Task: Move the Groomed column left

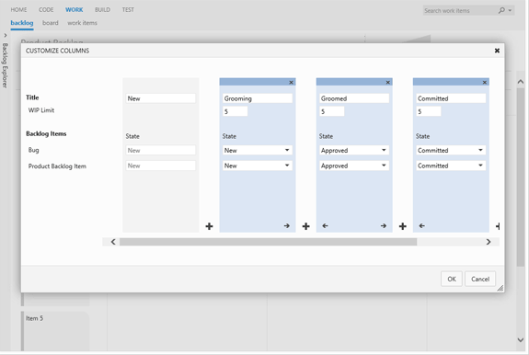Action: coord(325,226)
